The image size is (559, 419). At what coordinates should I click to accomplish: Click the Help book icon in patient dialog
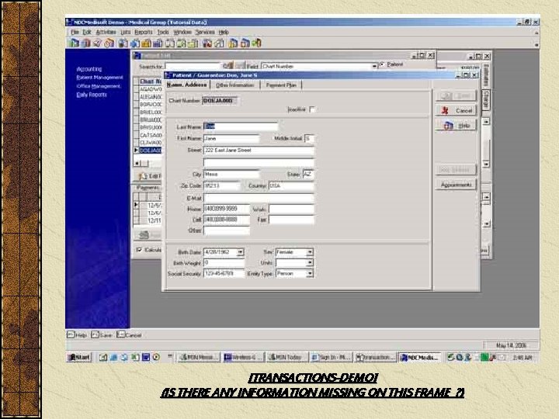(448, 126)
